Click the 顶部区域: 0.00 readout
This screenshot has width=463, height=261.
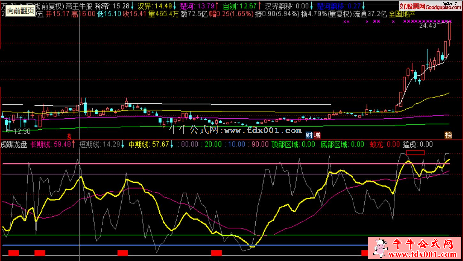tap(293, 144)
